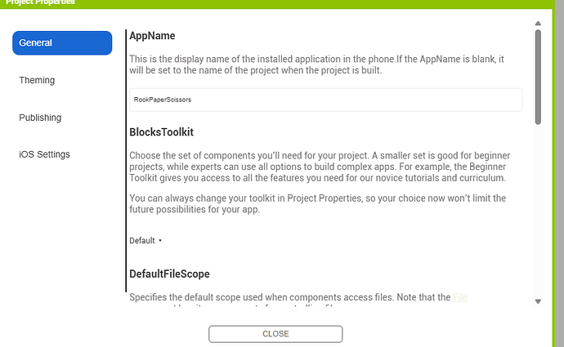Viewport: 564px width, 347px height.
Task: Click the scrollbar up arrow
Action: 538,23
